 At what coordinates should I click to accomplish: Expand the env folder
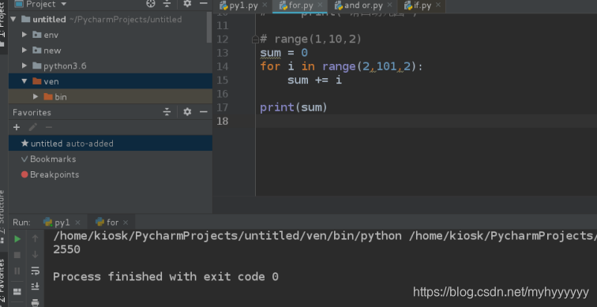(x=24, y=35)
